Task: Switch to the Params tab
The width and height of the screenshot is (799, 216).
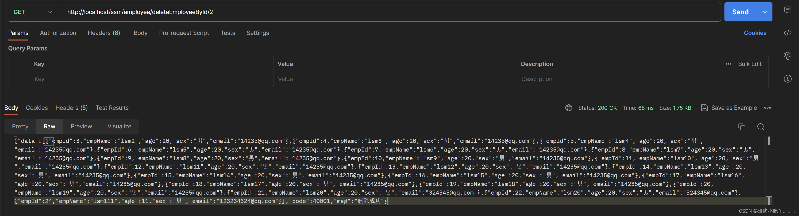Action: [x=18, y=33]
